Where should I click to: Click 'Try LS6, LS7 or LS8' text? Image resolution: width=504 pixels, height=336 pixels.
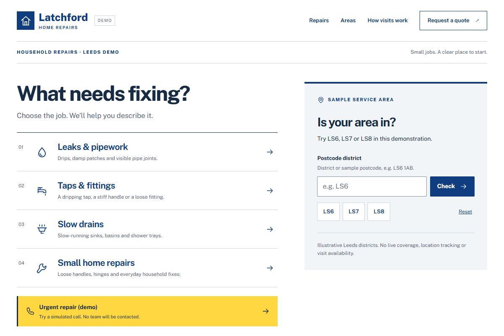(x=375, y=139)
